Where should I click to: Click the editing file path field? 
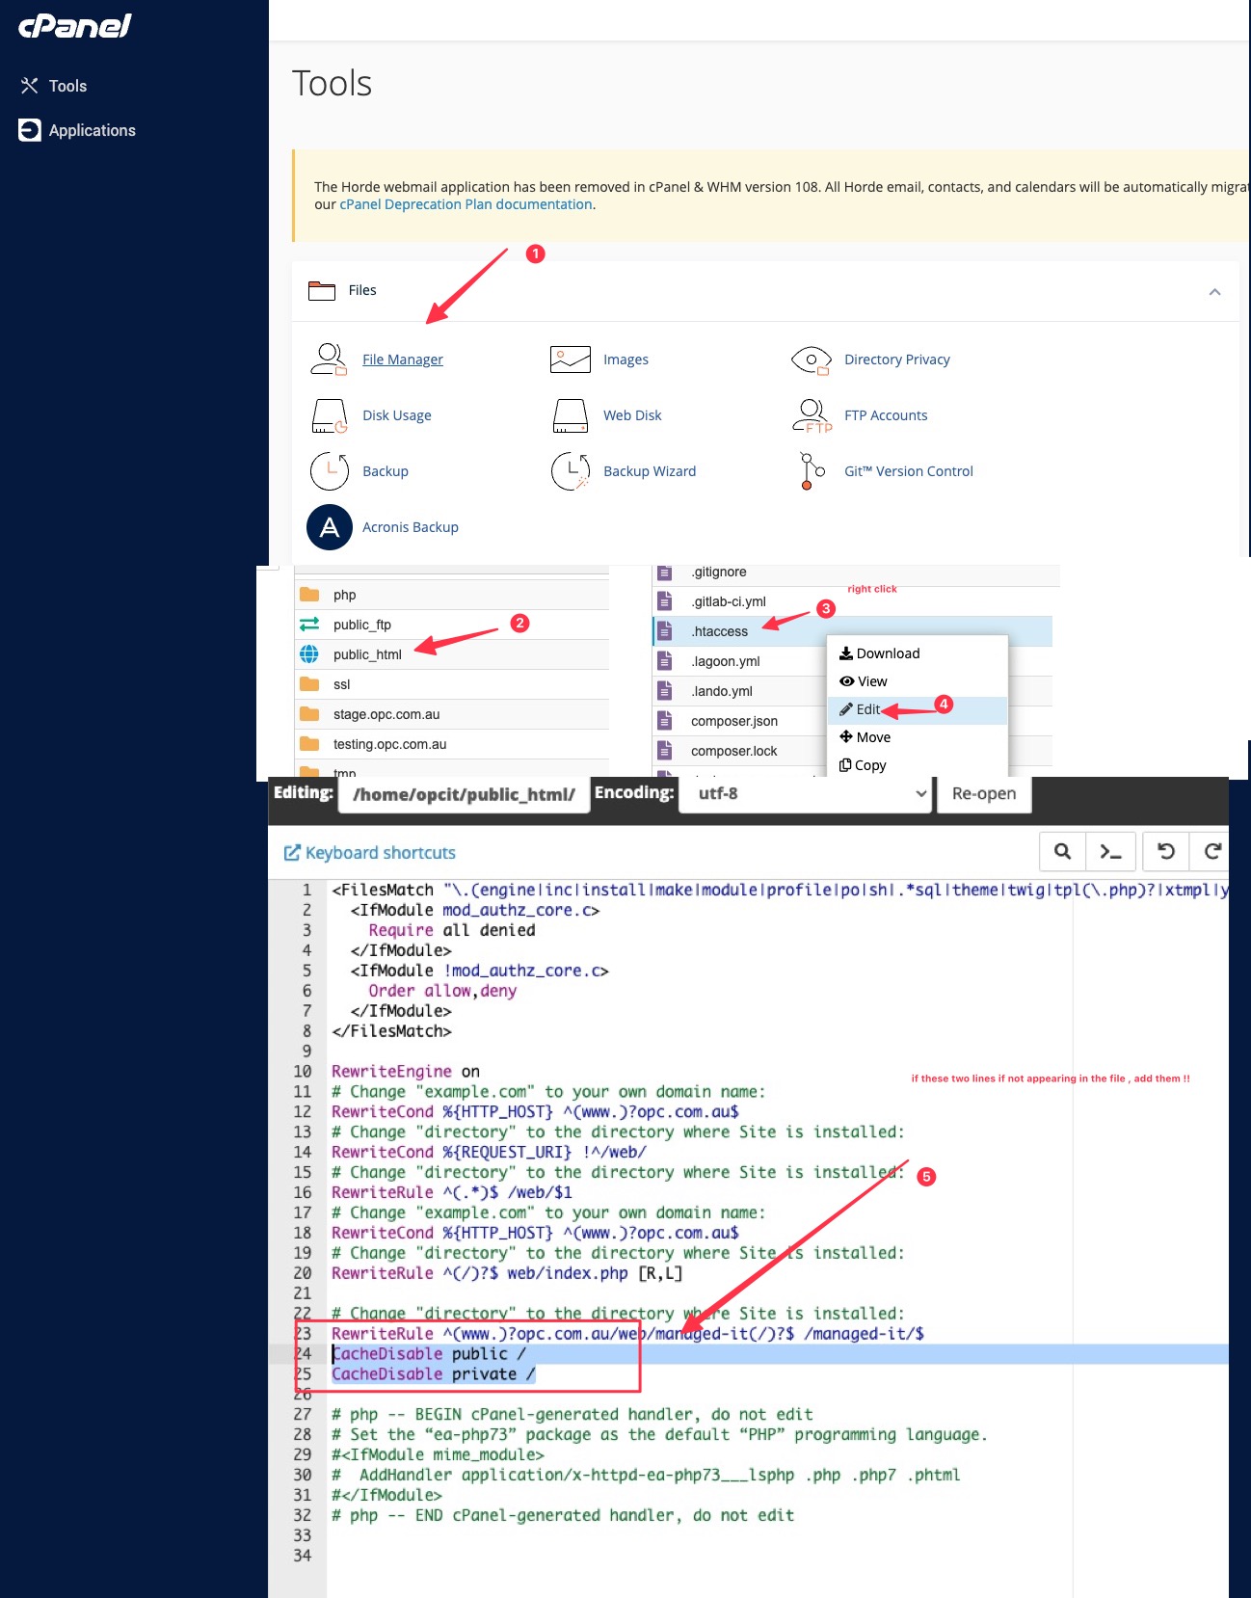pos(465,794)
